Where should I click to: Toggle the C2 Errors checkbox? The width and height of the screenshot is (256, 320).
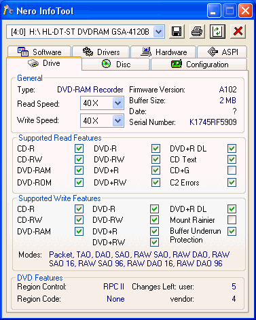tap(232, 183)
